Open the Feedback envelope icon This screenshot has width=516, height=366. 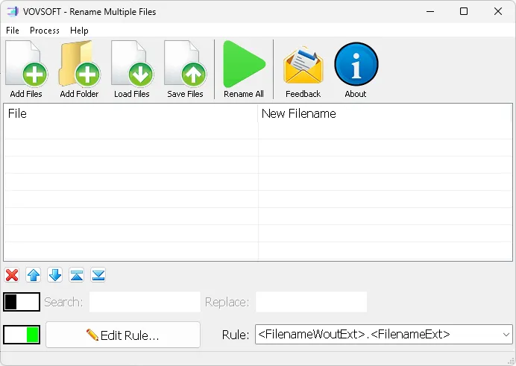pos(303,69)
